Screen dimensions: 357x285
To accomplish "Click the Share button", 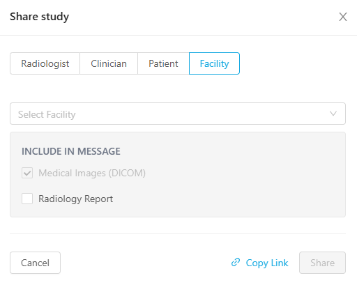I will point(322,263).
